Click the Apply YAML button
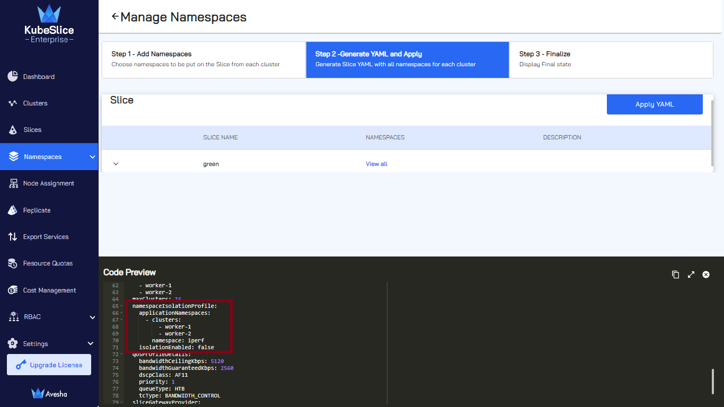The height and width of the screenshot is (407, 724). click(x=655, y=104)
